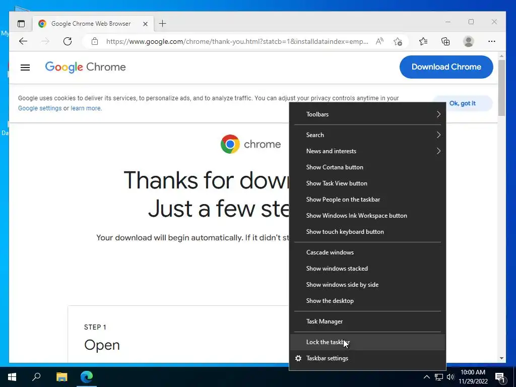Viewport: 516px width, 387px height.
Task: Open Edge Settings and more ellipsis
Action: click(x=492, y=41)
